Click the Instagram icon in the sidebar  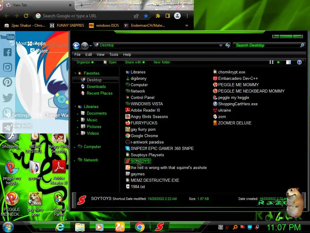pos(8,67)
